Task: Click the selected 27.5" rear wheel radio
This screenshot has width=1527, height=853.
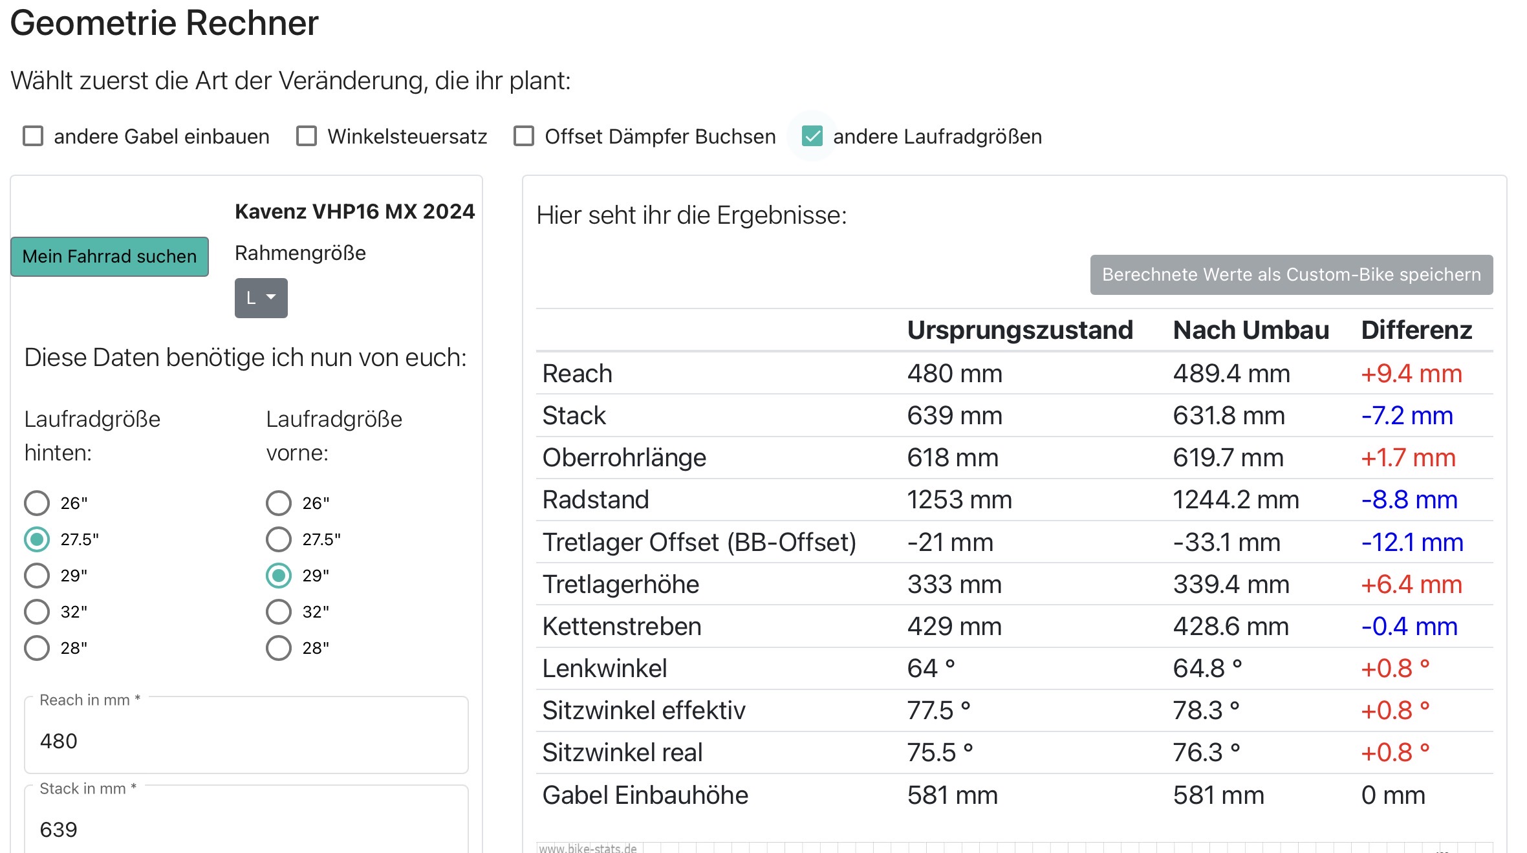Action: pyautogui.click(x=37, y=539)
